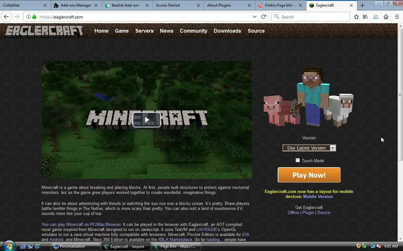
Task: Click the 1m extension toolbar icon
Action: click(375, 17)
